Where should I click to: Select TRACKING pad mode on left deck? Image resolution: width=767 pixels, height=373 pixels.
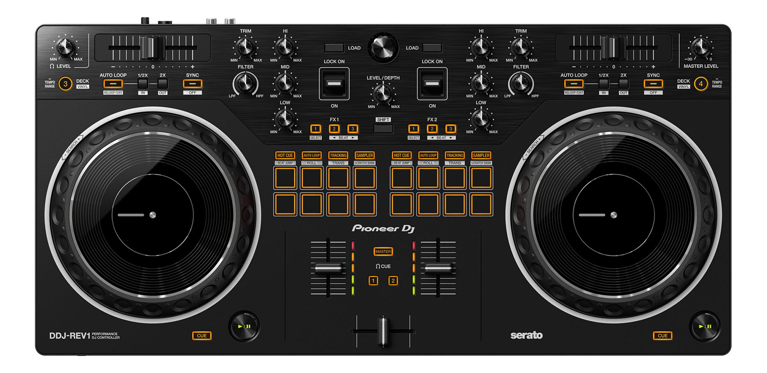click(338, 156)
